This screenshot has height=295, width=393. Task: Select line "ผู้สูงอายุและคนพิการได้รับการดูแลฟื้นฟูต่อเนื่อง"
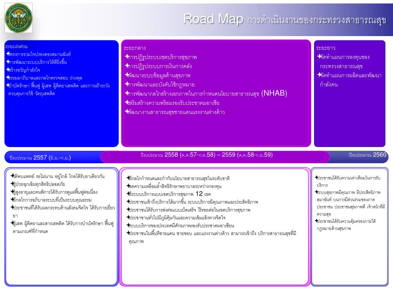[x=55, y=192]
